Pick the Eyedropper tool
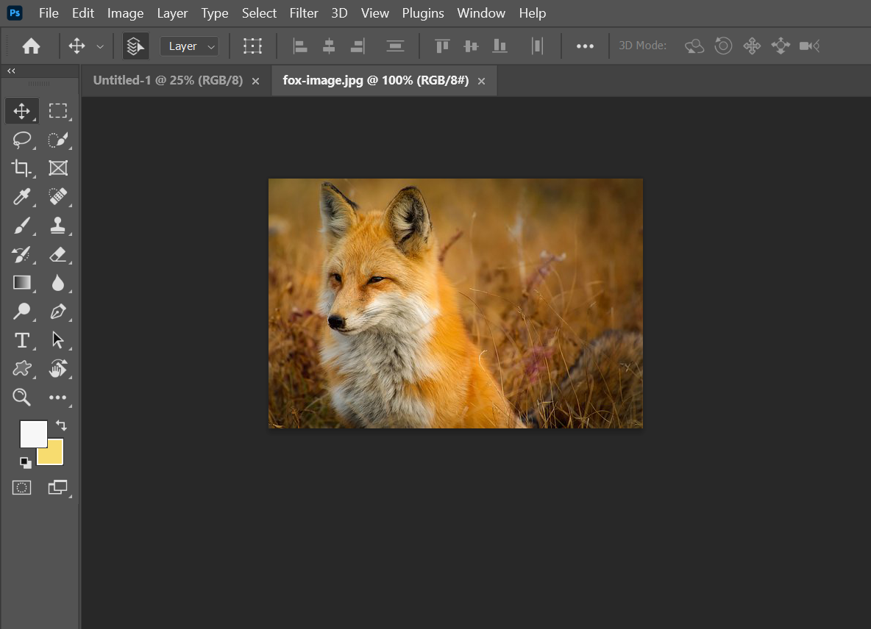This screenshot has height=629, width=871. (22, 196)
